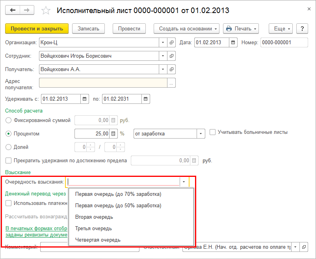
Task: Choose Первая очередь (до 70% заработка)
Action: [118, 194]
